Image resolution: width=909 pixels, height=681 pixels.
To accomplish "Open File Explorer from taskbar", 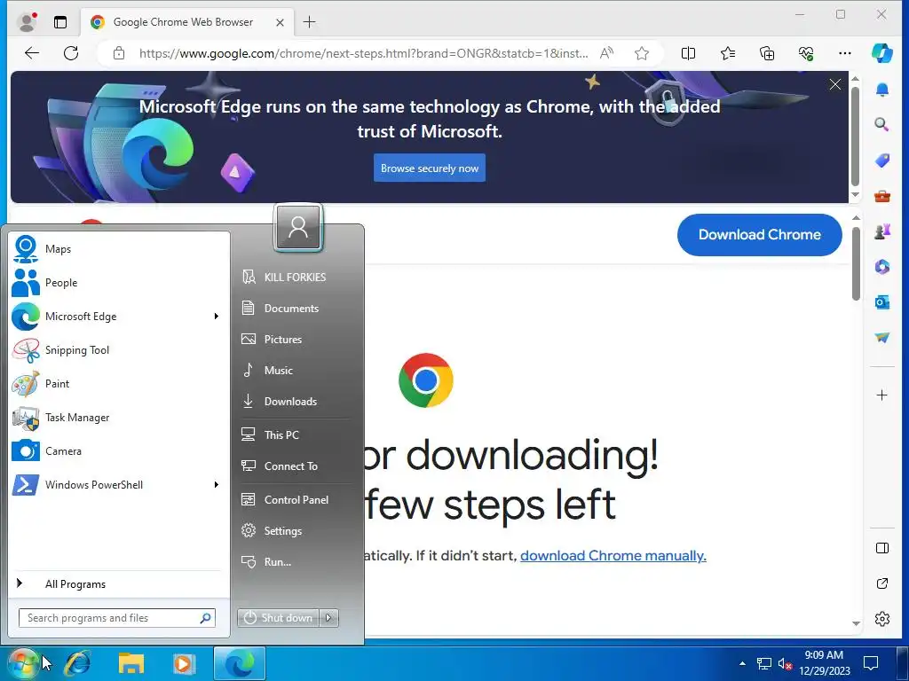I will click(131, 663).
